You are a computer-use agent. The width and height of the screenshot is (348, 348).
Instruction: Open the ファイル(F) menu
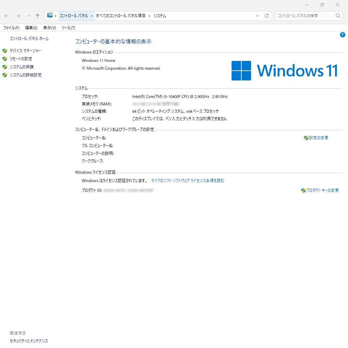point(11,28)
